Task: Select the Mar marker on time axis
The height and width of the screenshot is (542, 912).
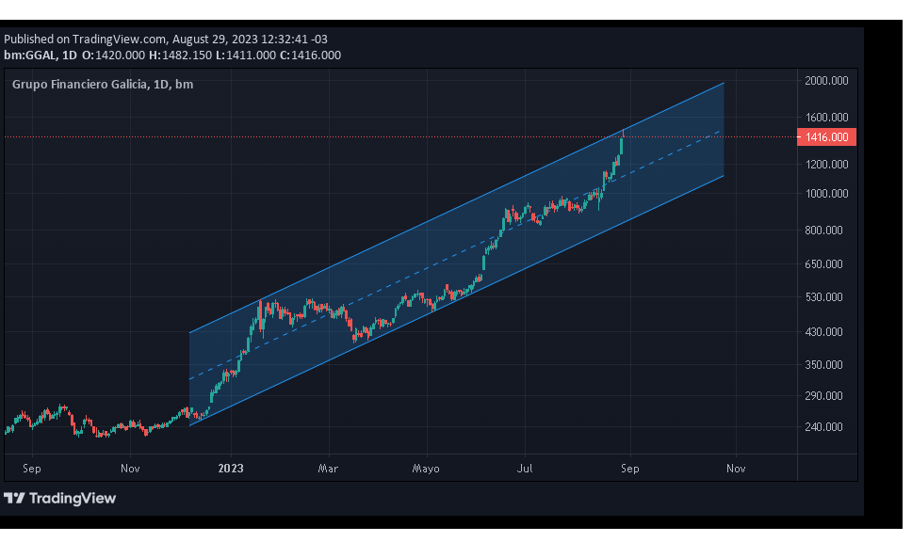Action: [x=328, y=468]
